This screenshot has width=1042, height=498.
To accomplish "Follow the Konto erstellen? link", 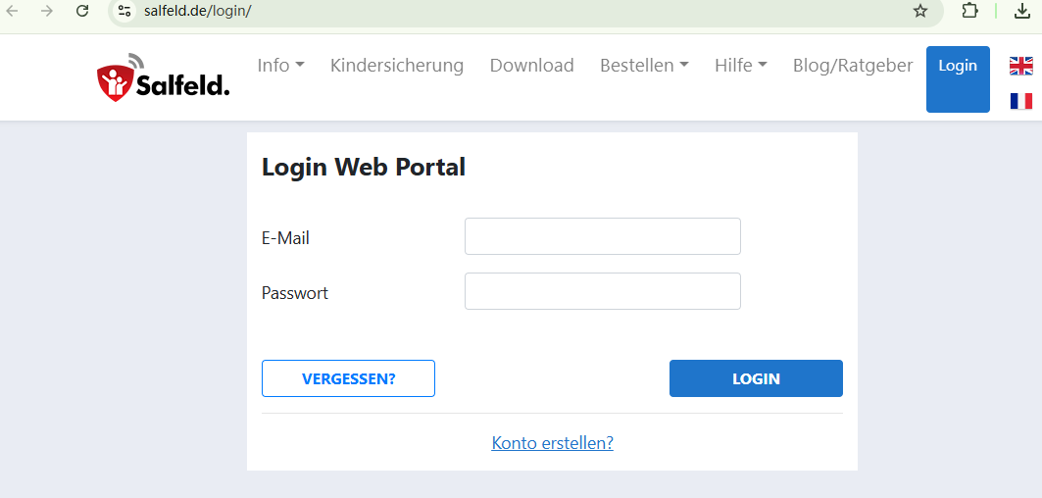I will click(552, 443).
